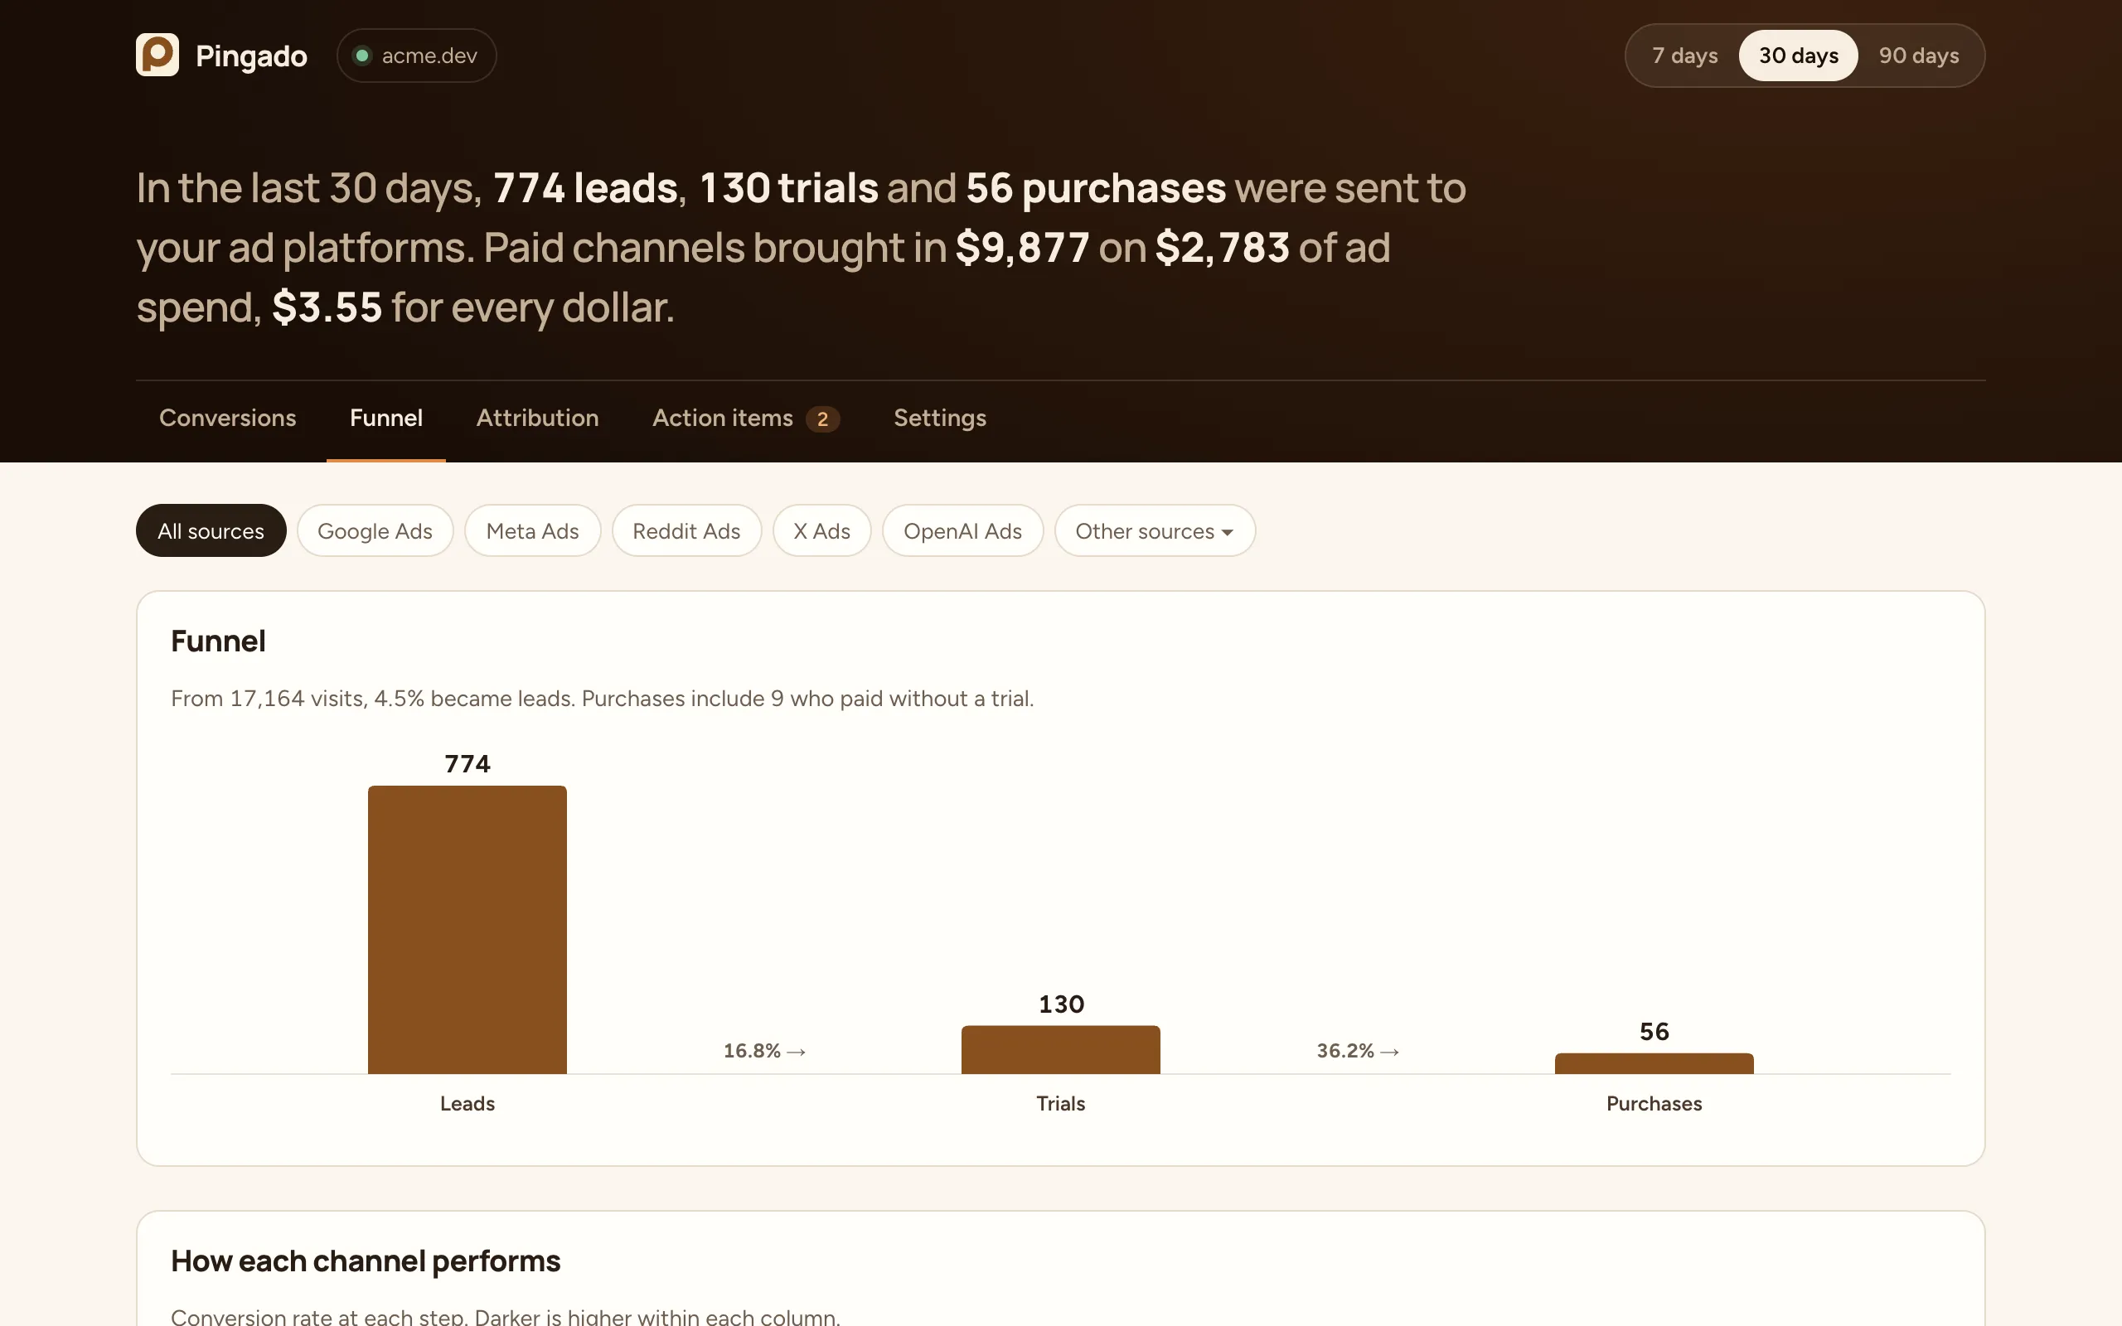Filter funnel by Google Ads

point(375,530)
